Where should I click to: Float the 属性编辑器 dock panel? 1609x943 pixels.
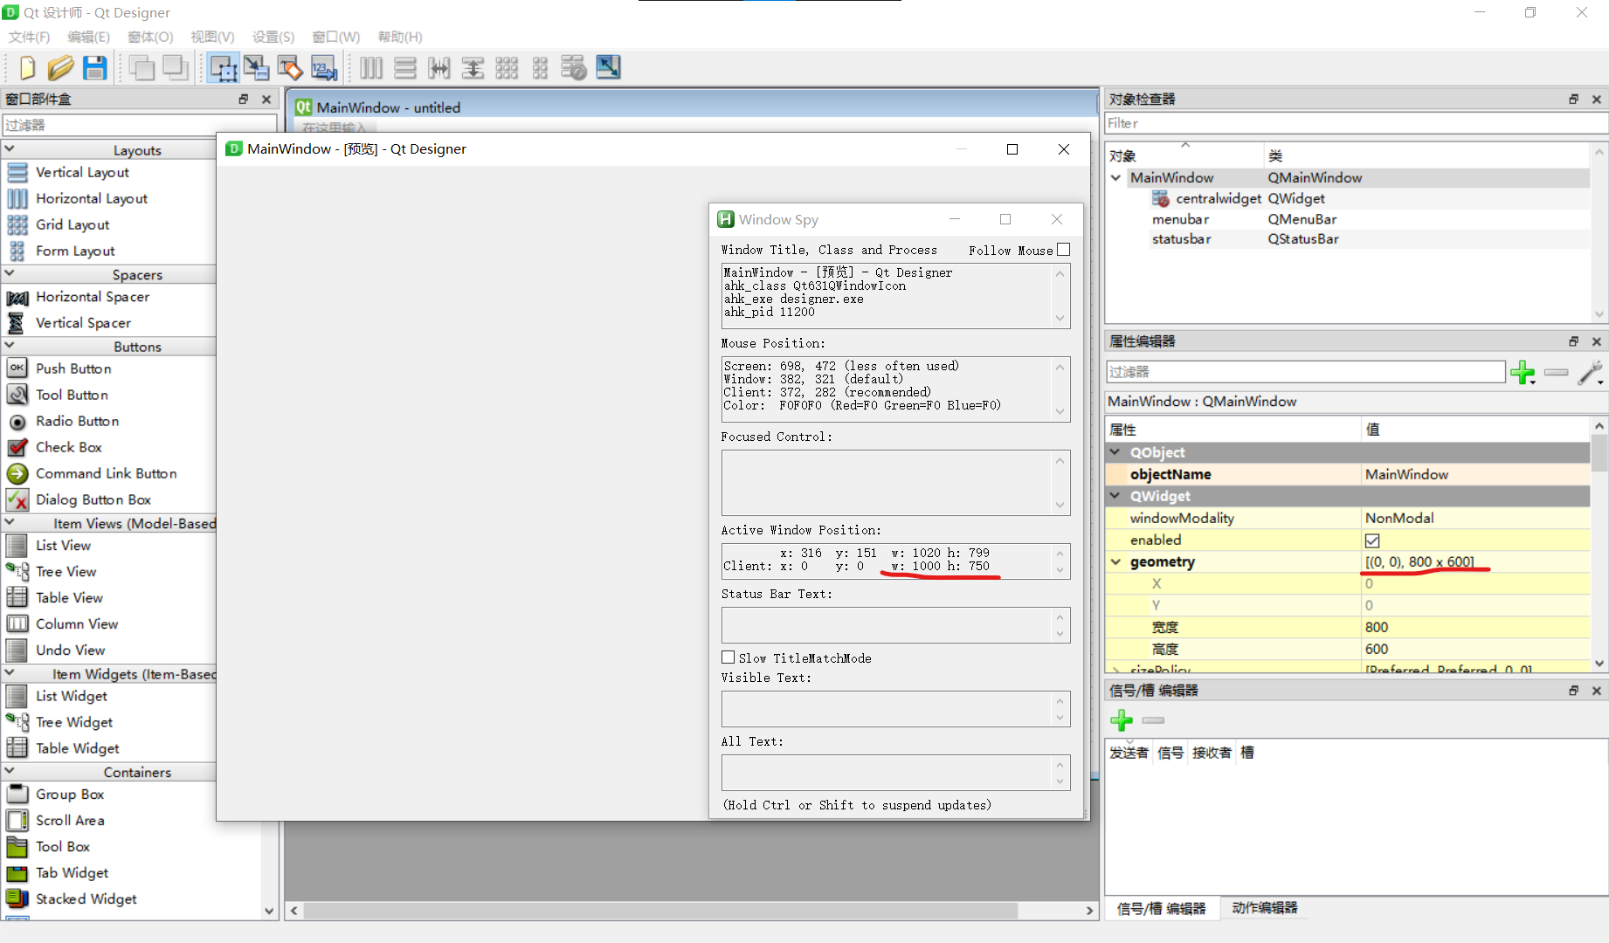(1573, 341)
